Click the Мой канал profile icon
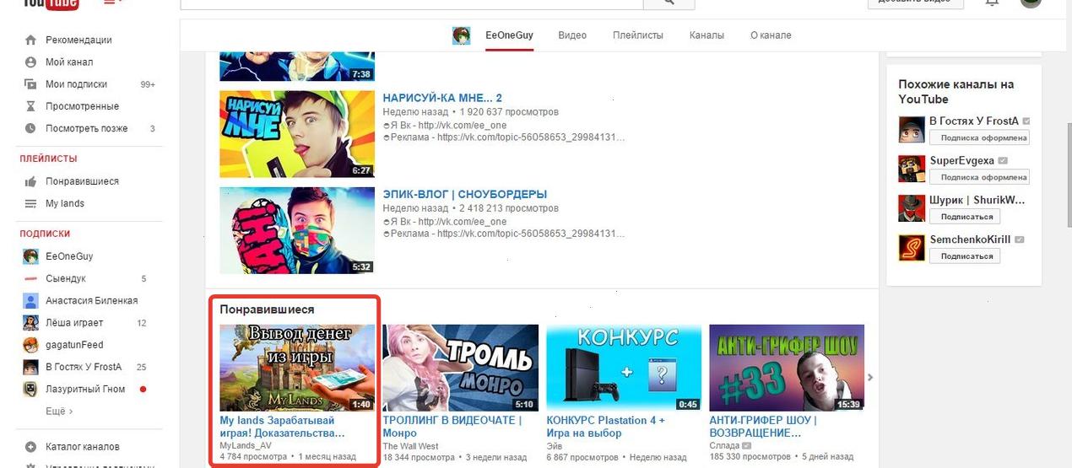The width and height of the screenshot is (1072, 468). pyautogui.click(x=30, y=62)
